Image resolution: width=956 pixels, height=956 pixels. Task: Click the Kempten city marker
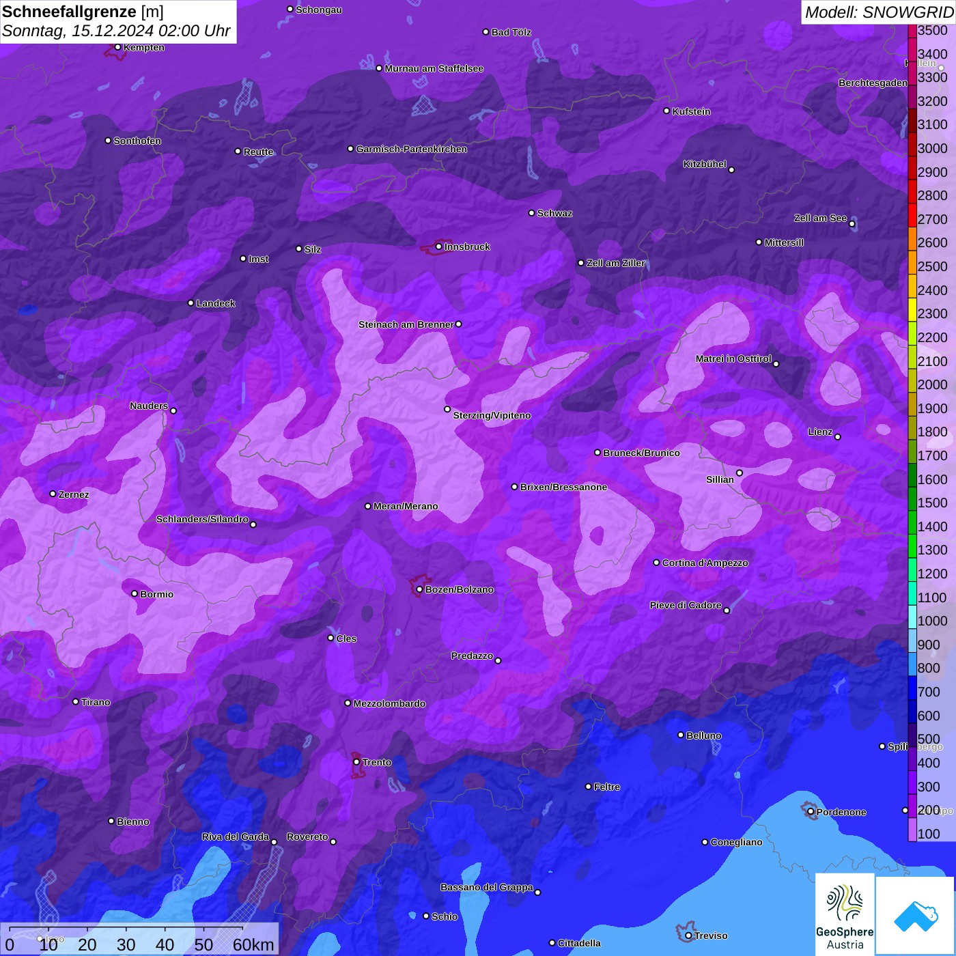(117, 47)
